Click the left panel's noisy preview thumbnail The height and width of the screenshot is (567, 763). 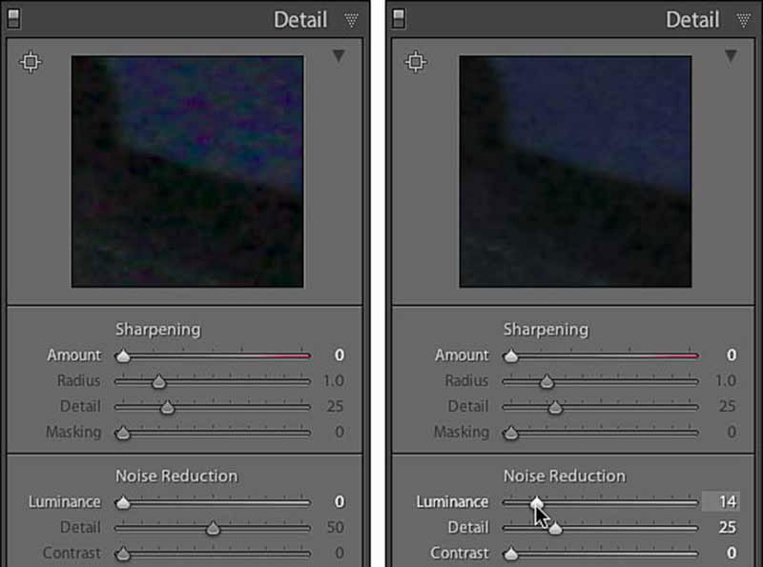pos(187,172)
